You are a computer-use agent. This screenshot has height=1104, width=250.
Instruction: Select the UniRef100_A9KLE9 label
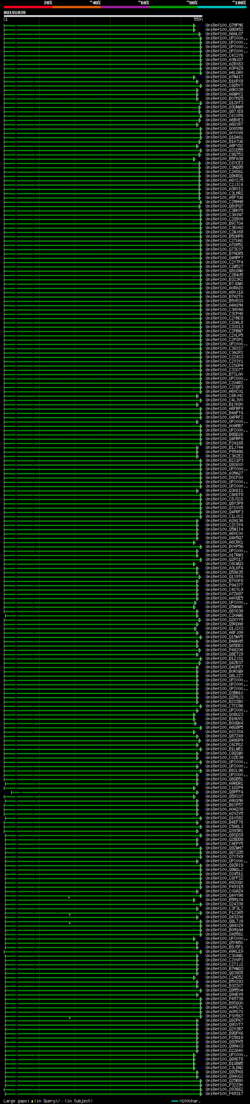pyautogui.click(x=224, y=951)
